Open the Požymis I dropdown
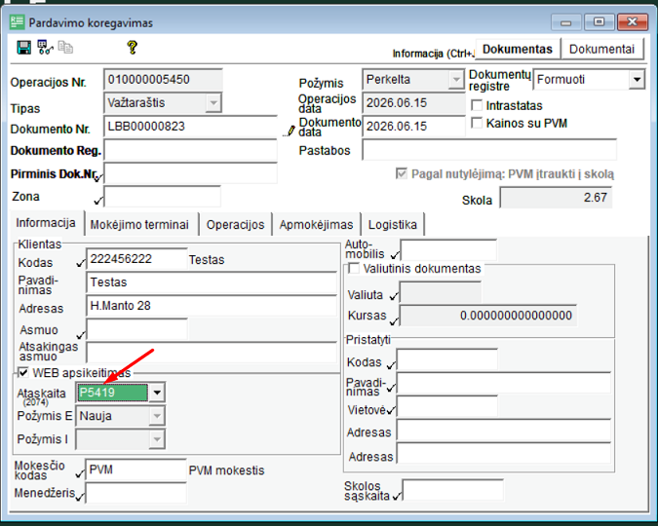The image size is (658, 526). pyautogui.click(x=157, y=439)
